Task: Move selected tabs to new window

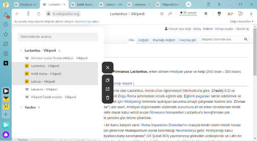Action: [x=108, y=89]
